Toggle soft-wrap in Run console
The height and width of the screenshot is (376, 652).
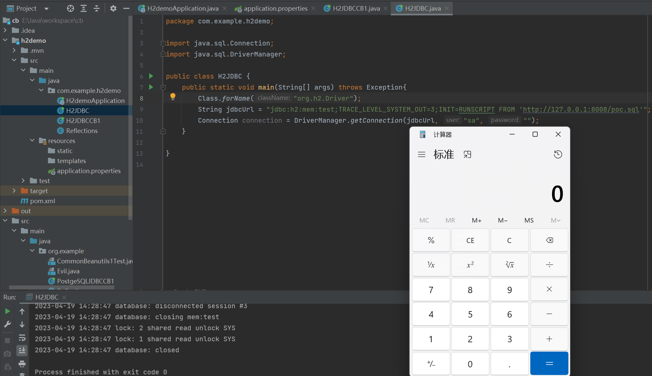pos(22,337)
